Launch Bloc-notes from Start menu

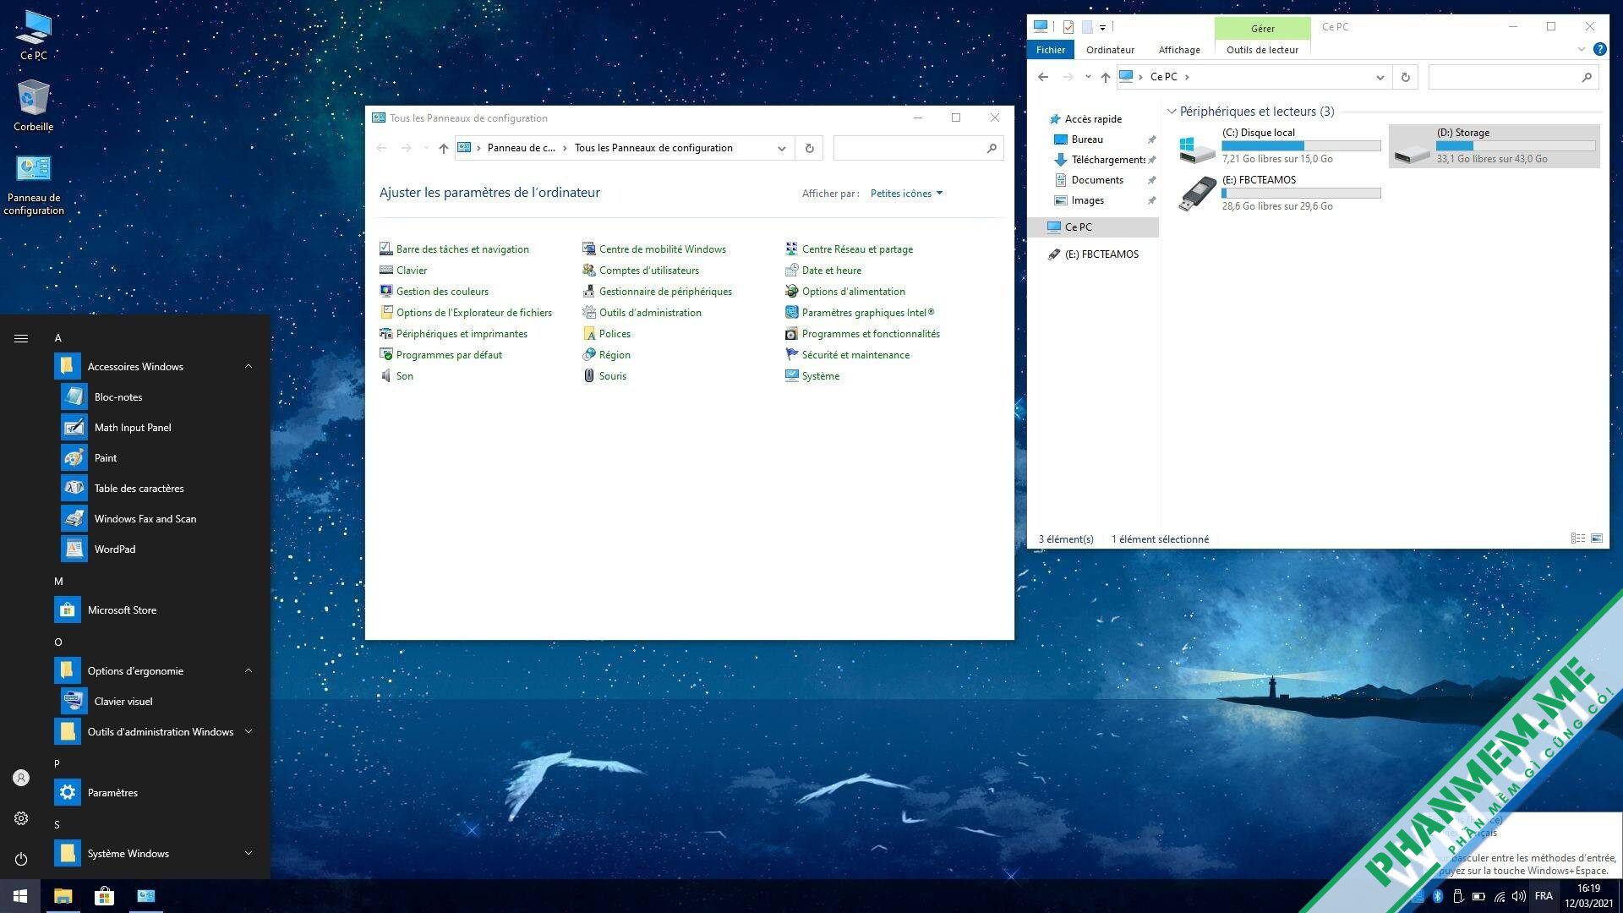[x=117, y=396]
